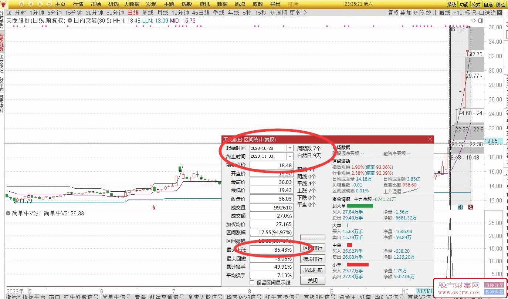508x299 pixels.
Task: Click the 开盘价 value field
Action: point(271,174)
